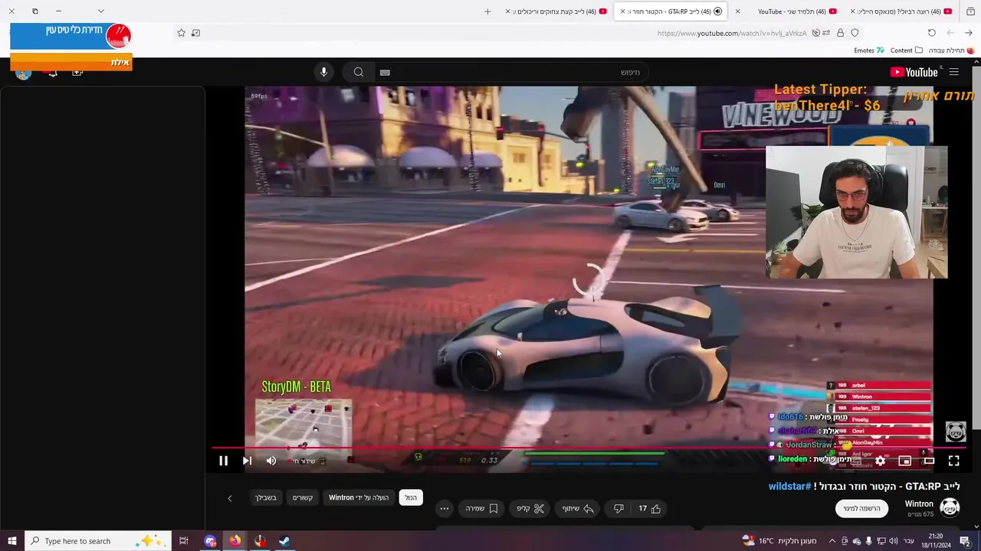Pause the video with the pause button
981x551 pixels.
pyautogui.click(x=223, y=461)
